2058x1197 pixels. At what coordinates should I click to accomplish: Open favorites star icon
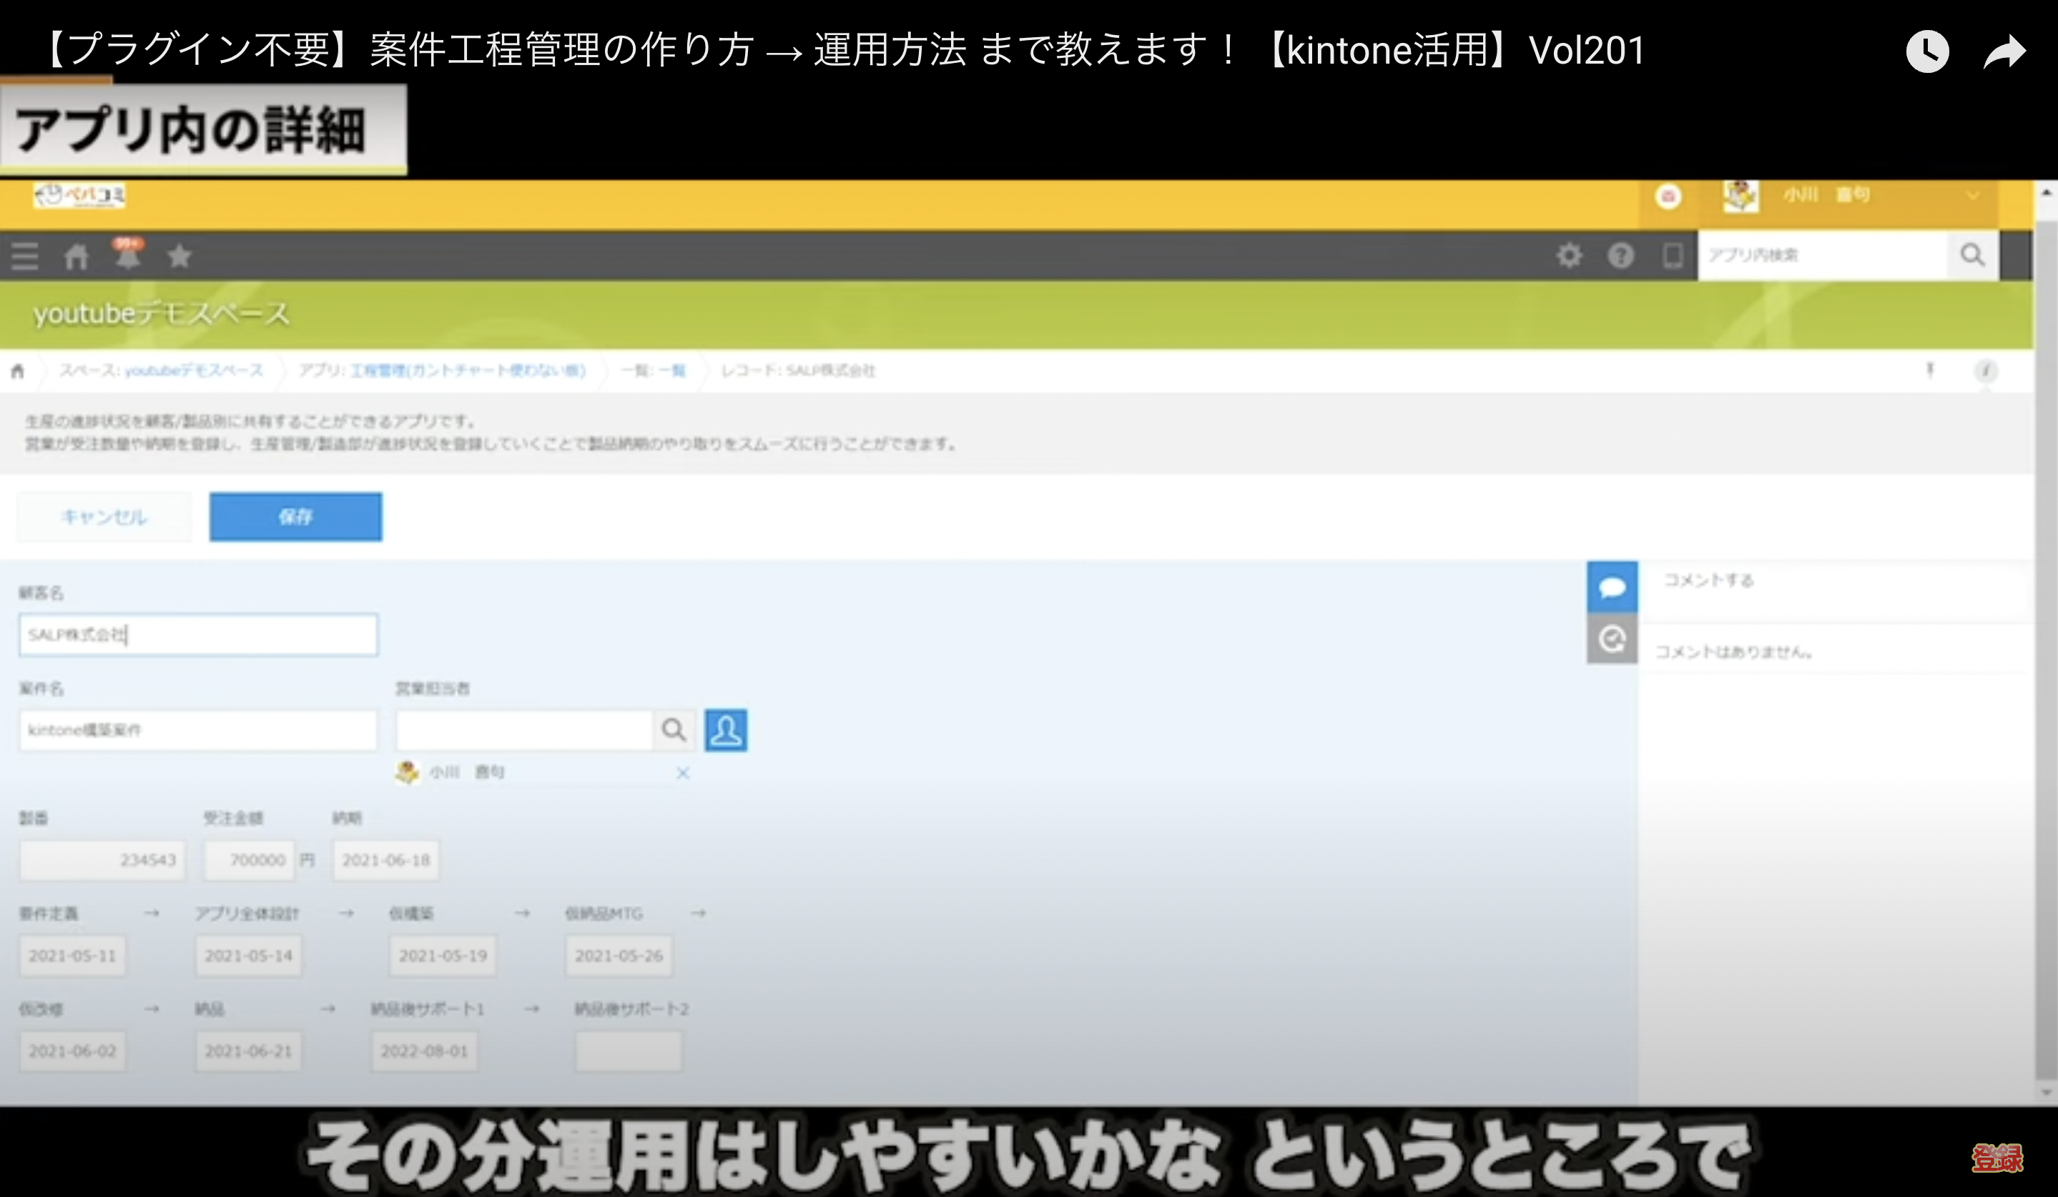tap(179, 257)
